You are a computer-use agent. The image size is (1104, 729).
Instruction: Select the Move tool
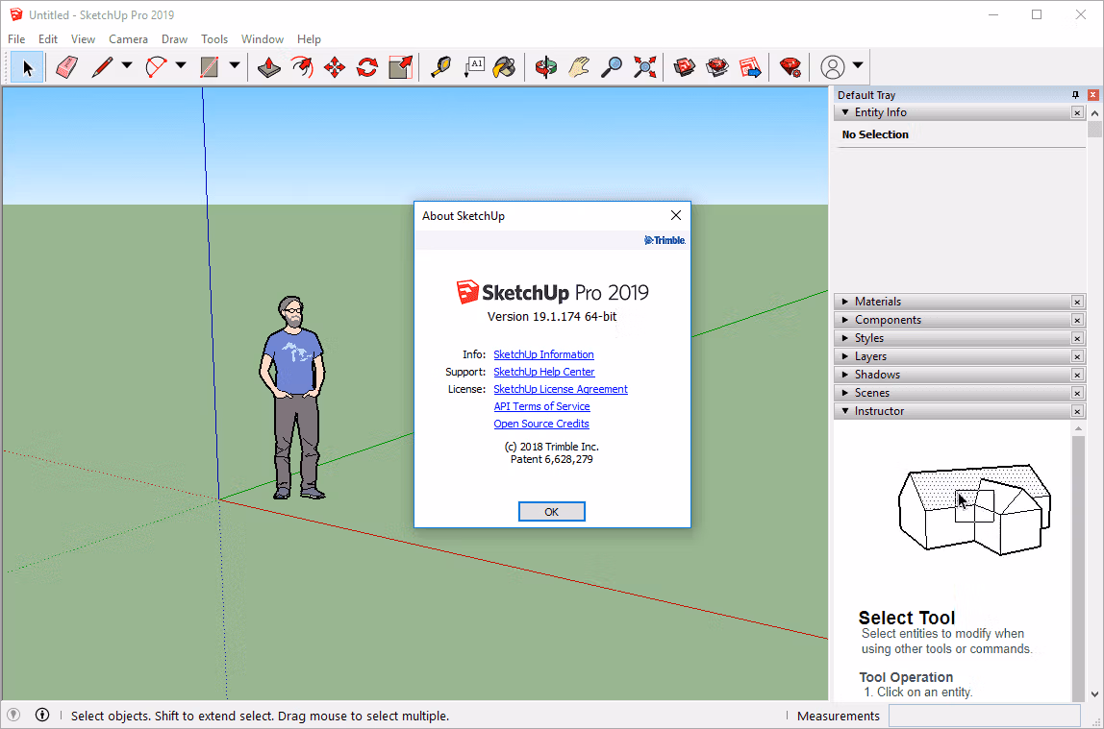[x=335, y=67]
